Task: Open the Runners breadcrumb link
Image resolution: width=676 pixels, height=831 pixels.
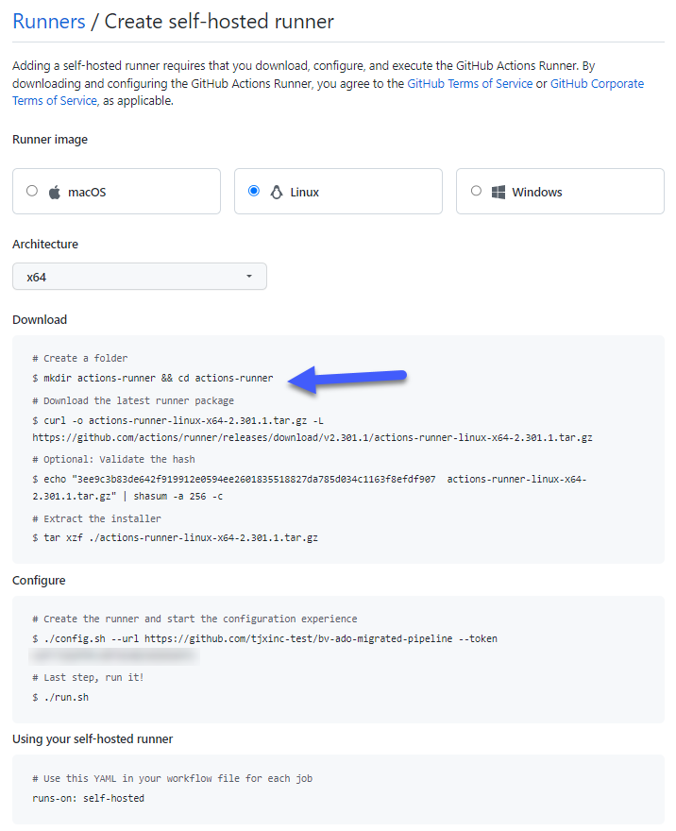Action: [48, 21]
